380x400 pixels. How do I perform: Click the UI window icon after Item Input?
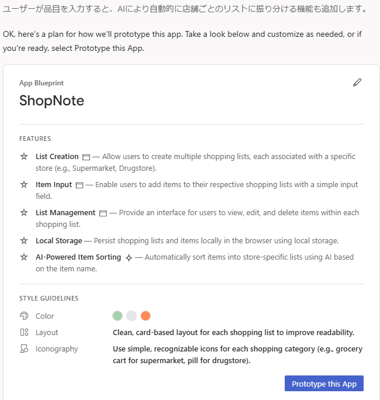tap(80, 185)
